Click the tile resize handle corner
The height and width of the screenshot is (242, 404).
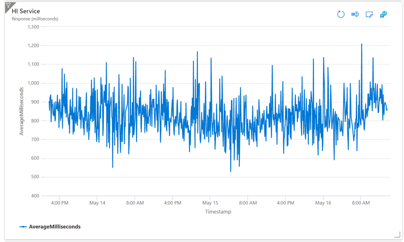tap(397, 235)
